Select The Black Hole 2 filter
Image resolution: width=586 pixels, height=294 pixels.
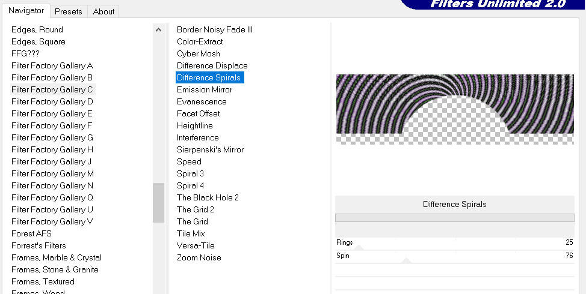coord(208,197)
